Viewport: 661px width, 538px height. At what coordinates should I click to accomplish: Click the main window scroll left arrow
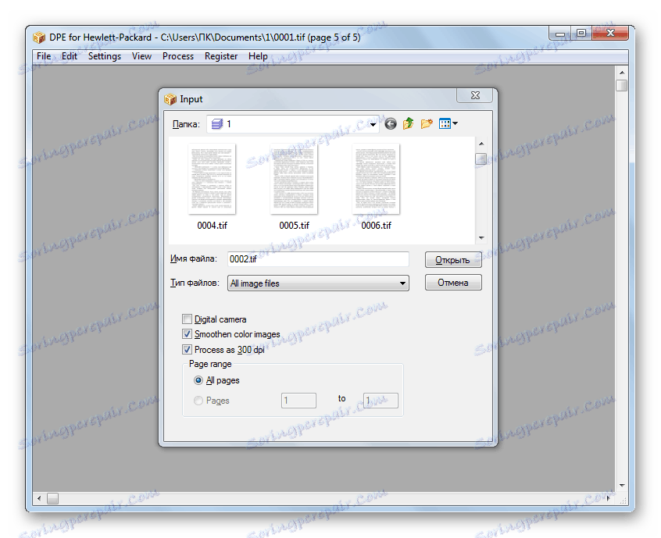tap(39, 498)
